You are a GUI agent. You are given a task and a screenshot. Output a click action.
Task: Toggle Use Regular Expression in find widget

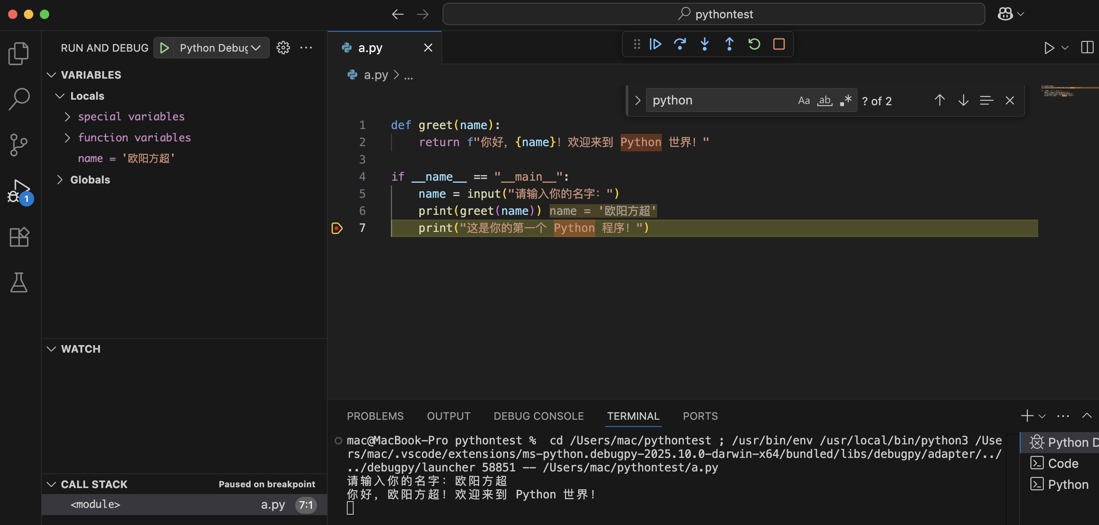coord(846,100)
